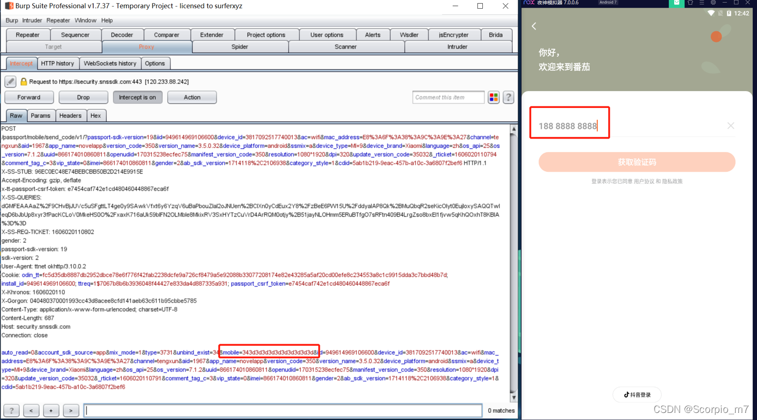Tap the Android Wi-Fi status icon

[711, 13]
